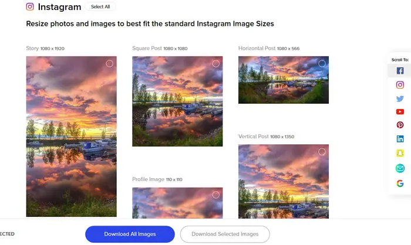This screenshot has height=245, width=411.
Task: Toggle the Profile Image selection circle
Action: point(215,195)
